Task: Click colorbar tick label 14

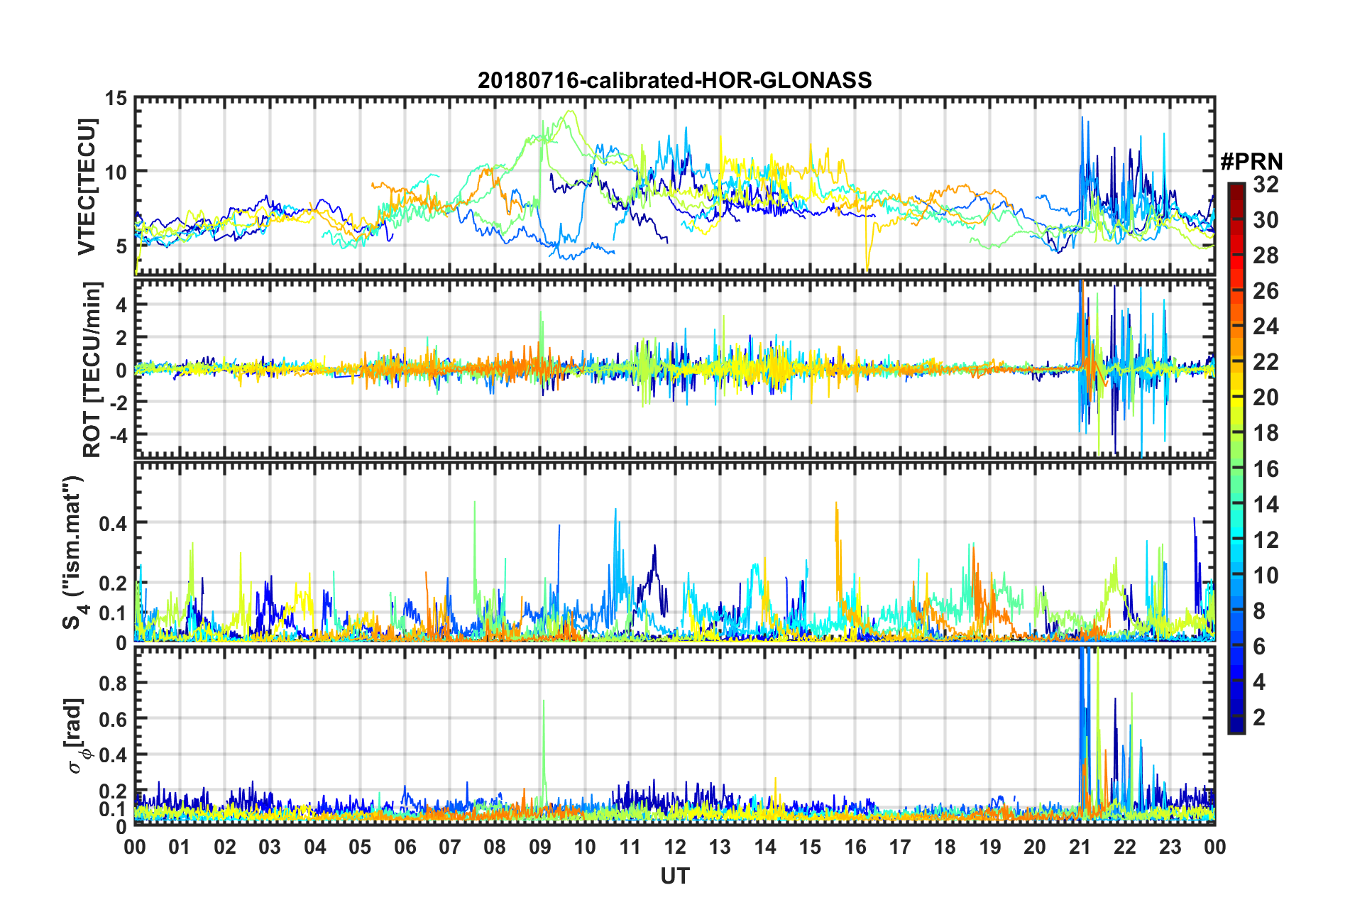Action: [x=1266, y=505]
